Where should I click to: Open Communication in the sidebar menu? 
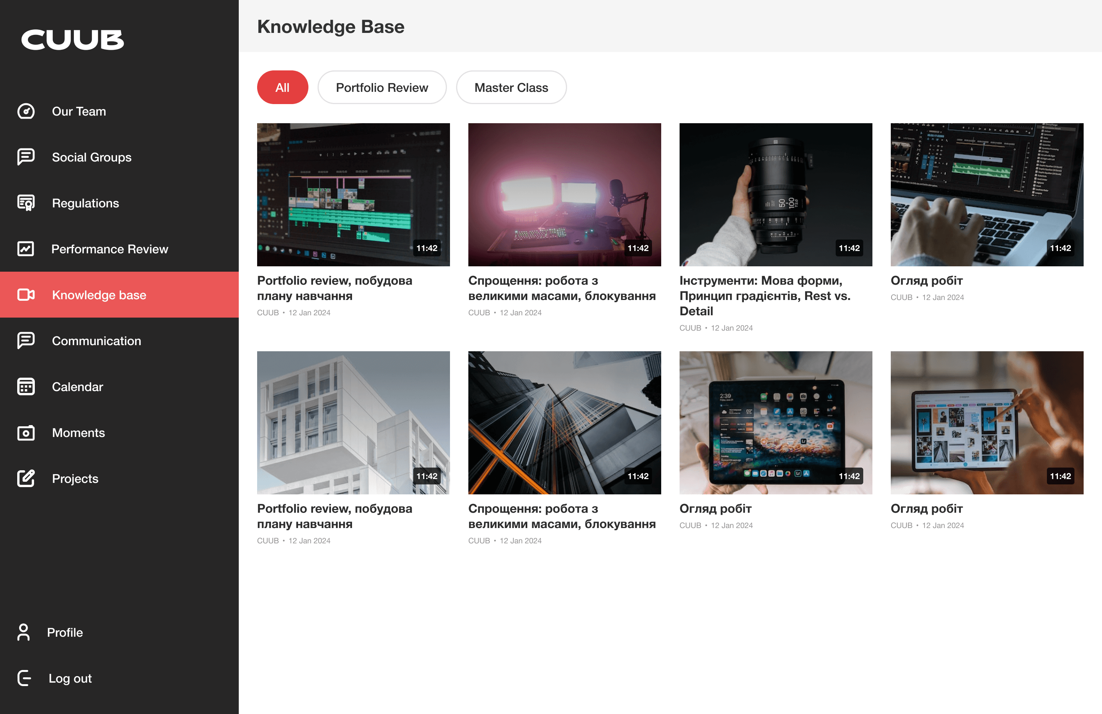[x=96, y=341]
